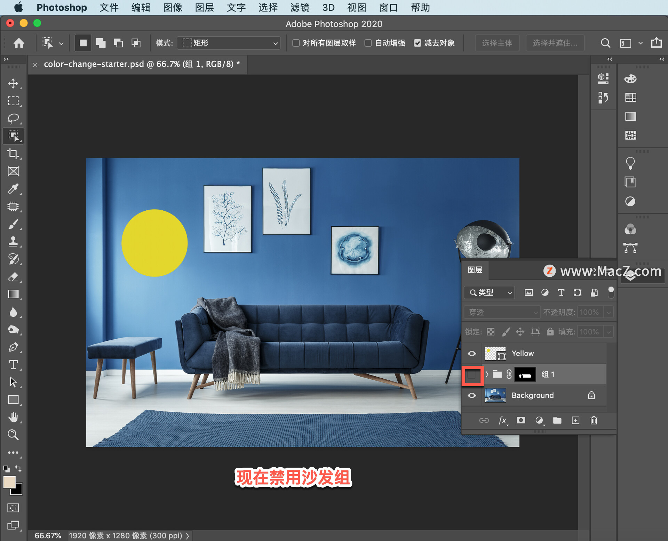
Task: Select the Path Selection tool
Action: [x=13, y=382]
